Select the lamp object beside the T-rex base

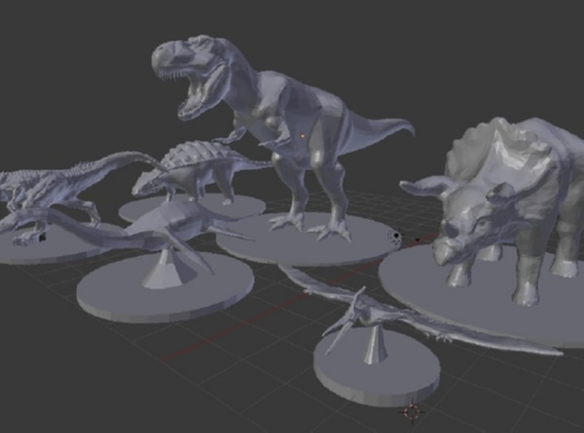(396, 236)
